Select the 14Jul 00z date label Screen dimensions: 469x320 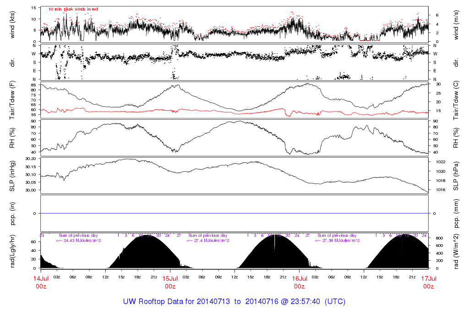click(x=41, y=282)
